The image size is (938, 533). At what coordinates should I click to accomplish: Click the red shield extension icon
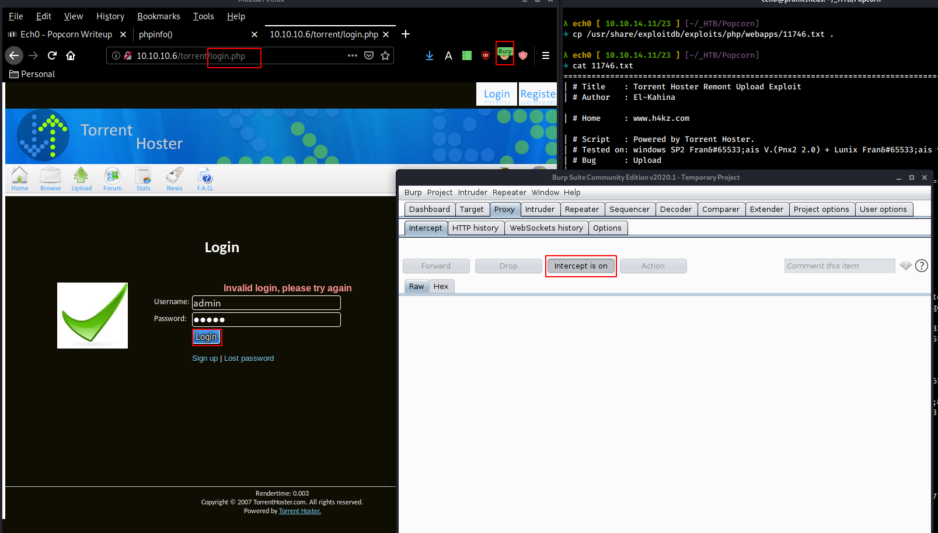tap(523, 55)
